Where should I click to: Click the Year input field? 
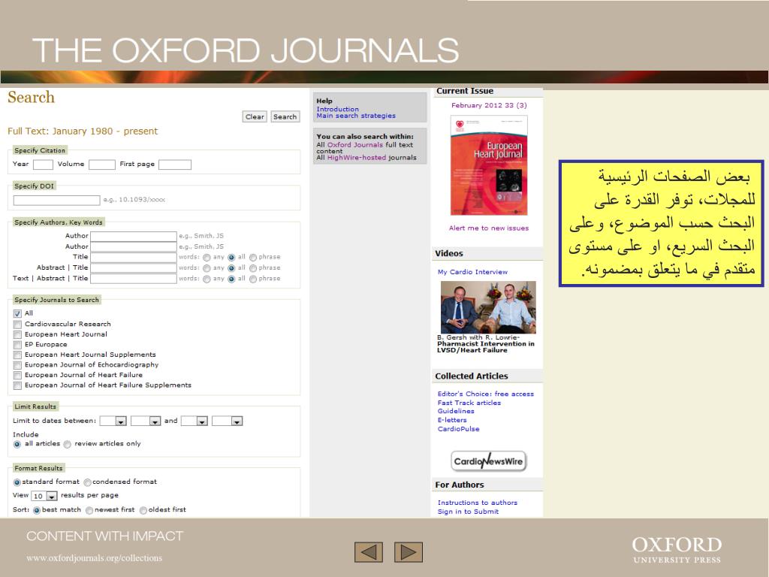point(43,165)
